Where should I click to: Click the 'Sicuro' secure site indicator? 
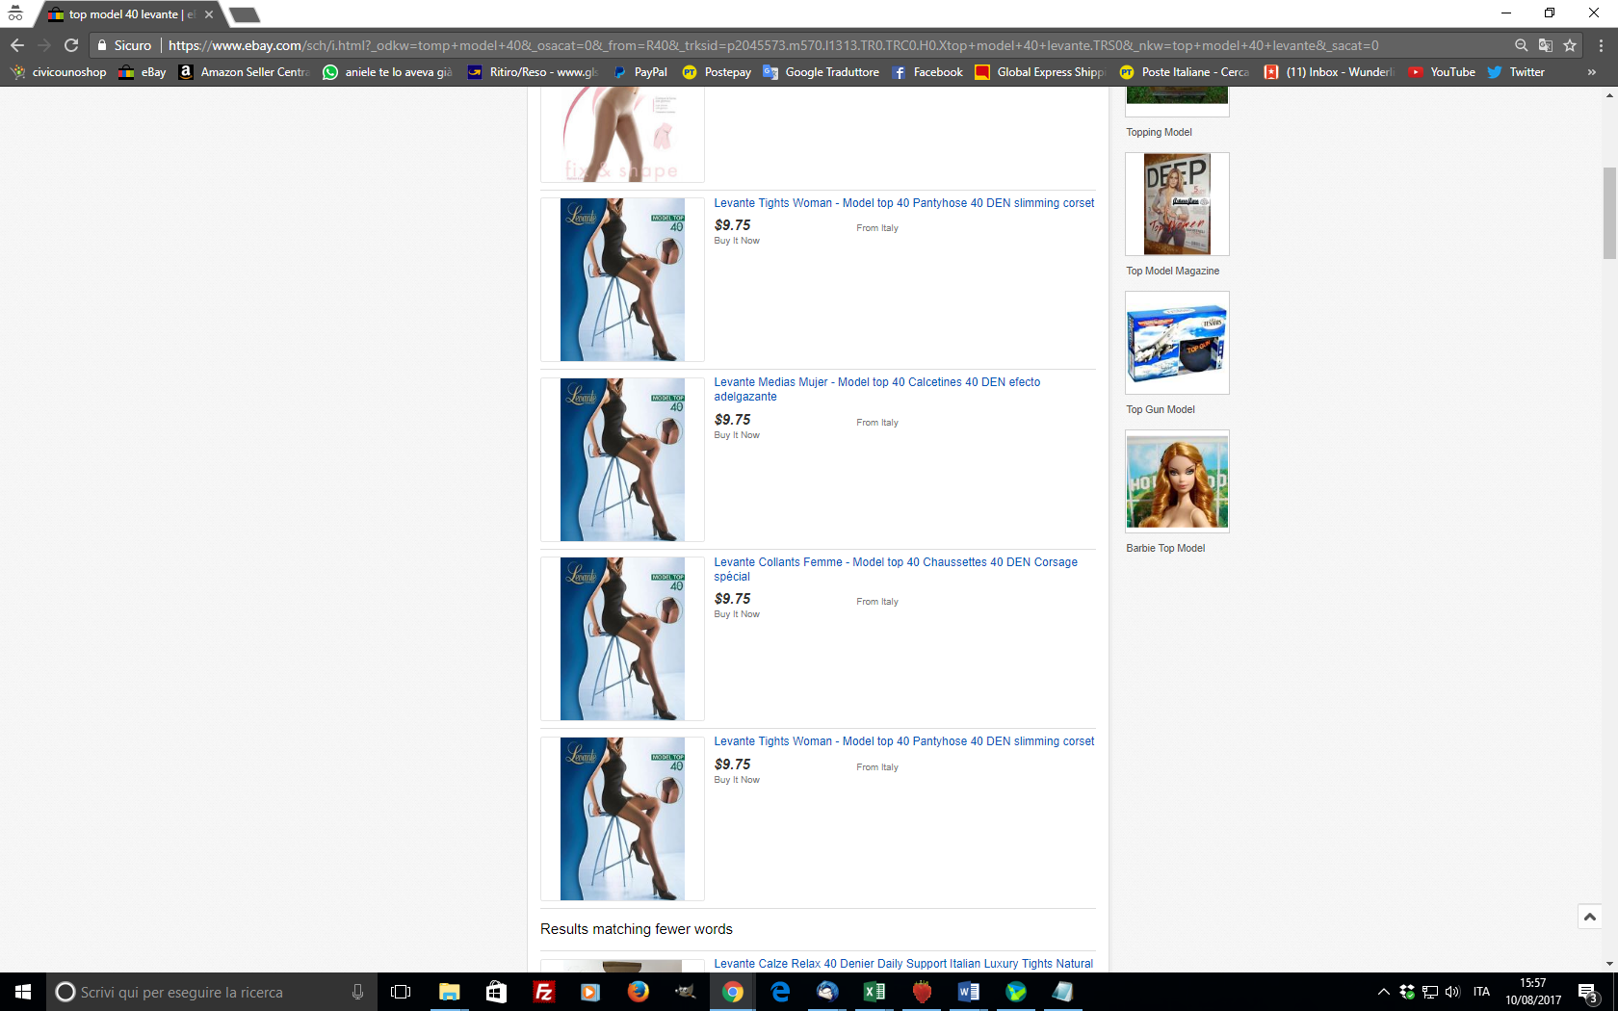point(124,45)
